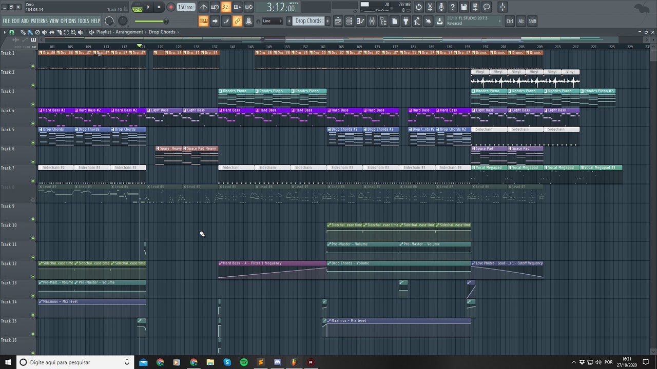Select the playlist delete tool
Screen dimensions: 657x369
click(37, 32)
